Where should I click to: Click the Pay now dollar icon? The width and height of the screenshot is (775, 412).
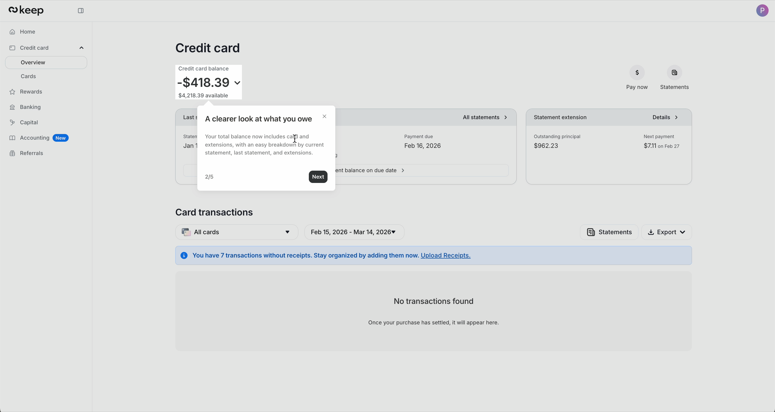637,73
